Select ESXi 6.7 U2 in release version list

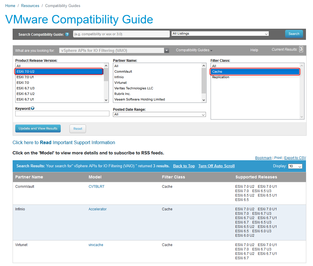(60, 94)
